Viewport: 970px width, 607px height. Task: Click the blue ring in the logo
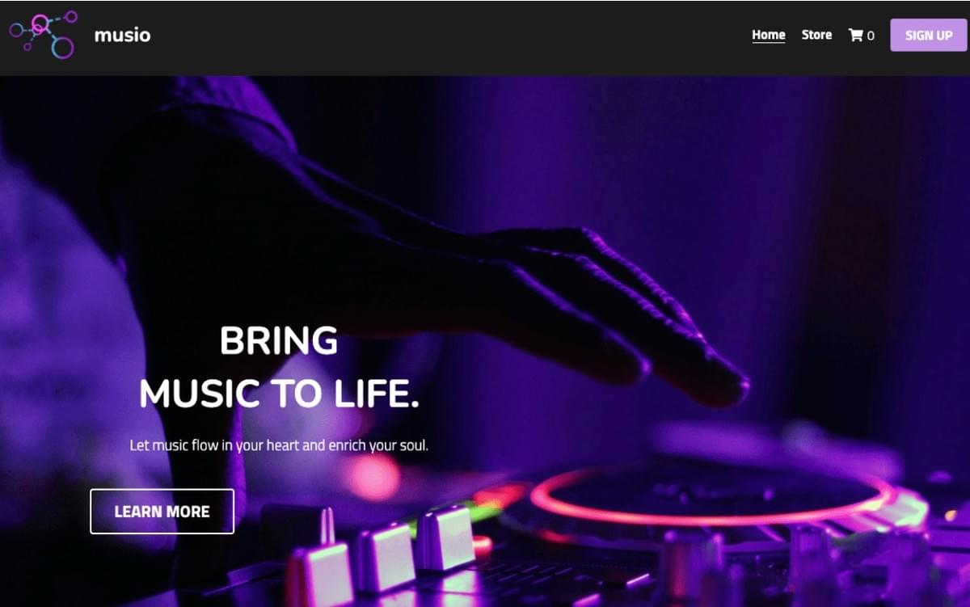(x=62, y=48)
